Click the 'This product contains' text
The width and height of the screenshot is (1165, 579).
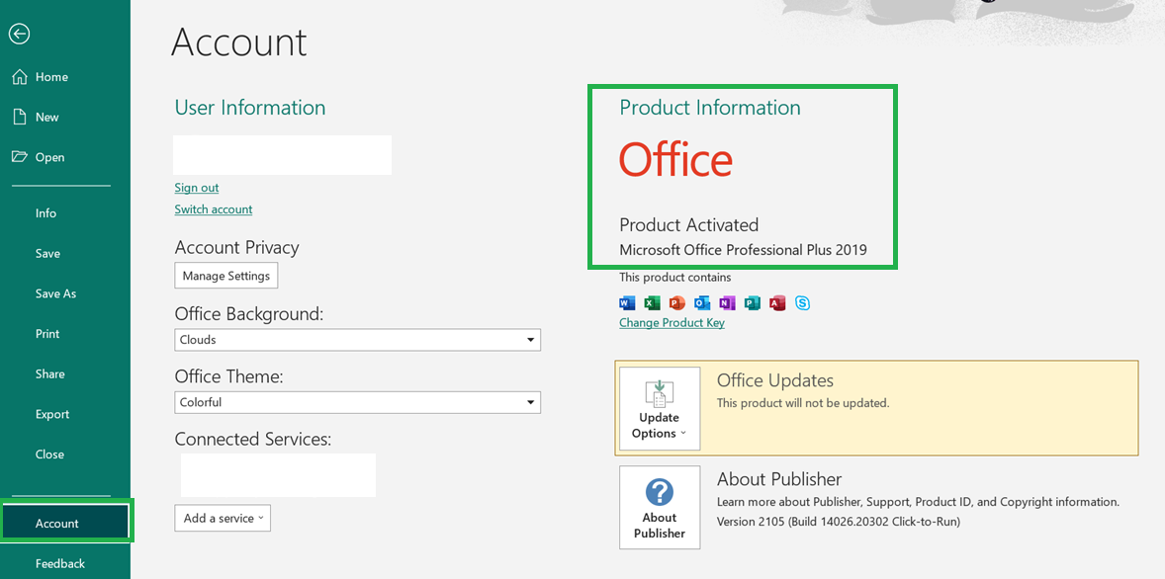click(x=675, y=277)
